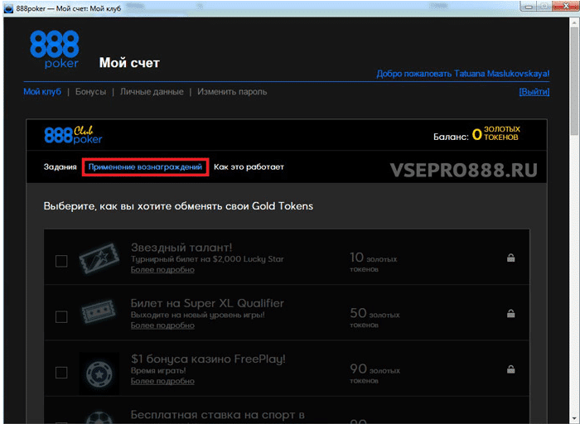Image resolution: width=580 pixels, height=424 pixels.
Task: Click the 10 золотых токенов price
Action: [x=373, y=262]
